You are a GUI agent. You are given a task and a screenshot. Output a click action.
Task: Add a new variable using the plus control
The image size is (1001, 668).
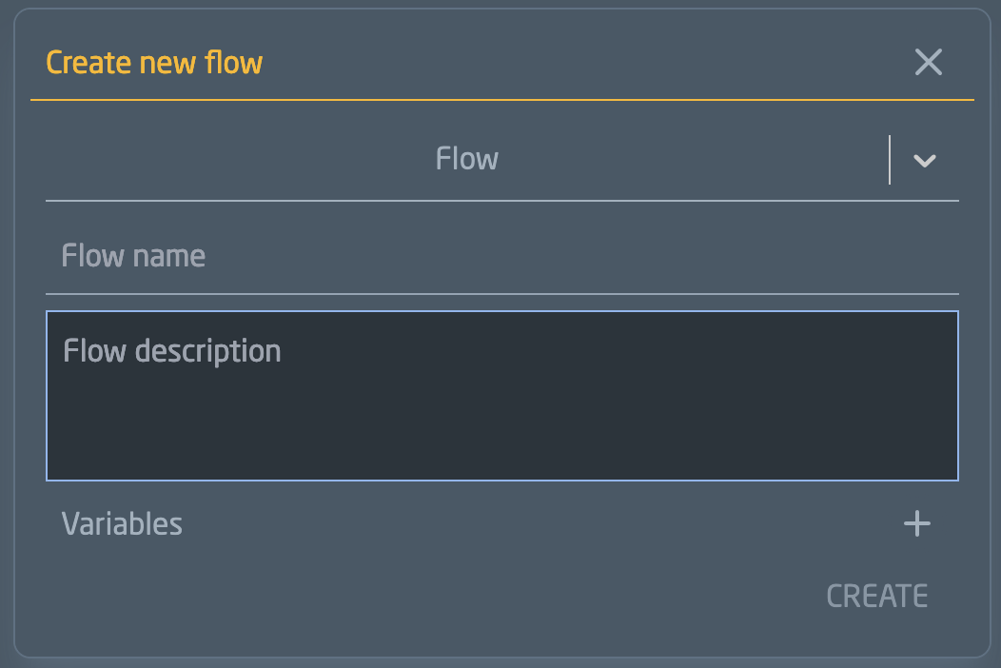pyautogui.click(x=916, y=523)
